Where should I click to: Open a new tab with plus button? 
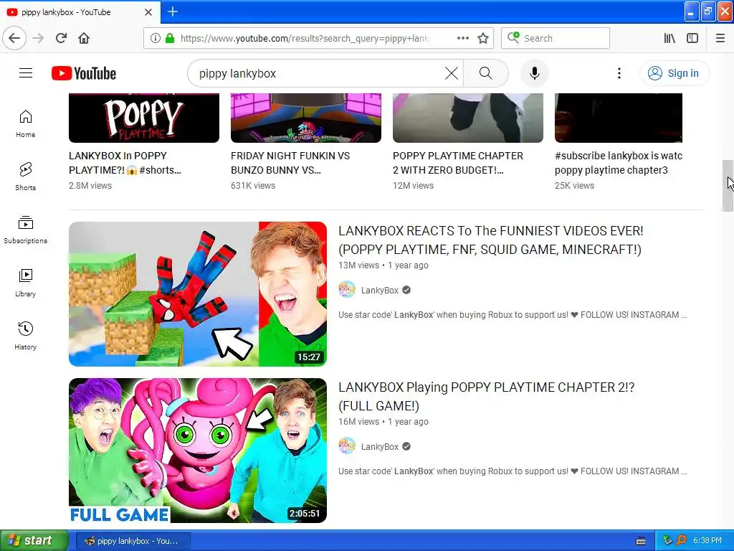(x=172, y=11)
